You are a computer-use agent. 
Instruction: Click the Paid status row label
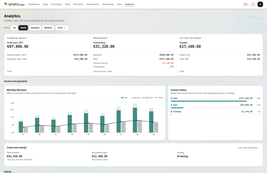coord(175,98)
